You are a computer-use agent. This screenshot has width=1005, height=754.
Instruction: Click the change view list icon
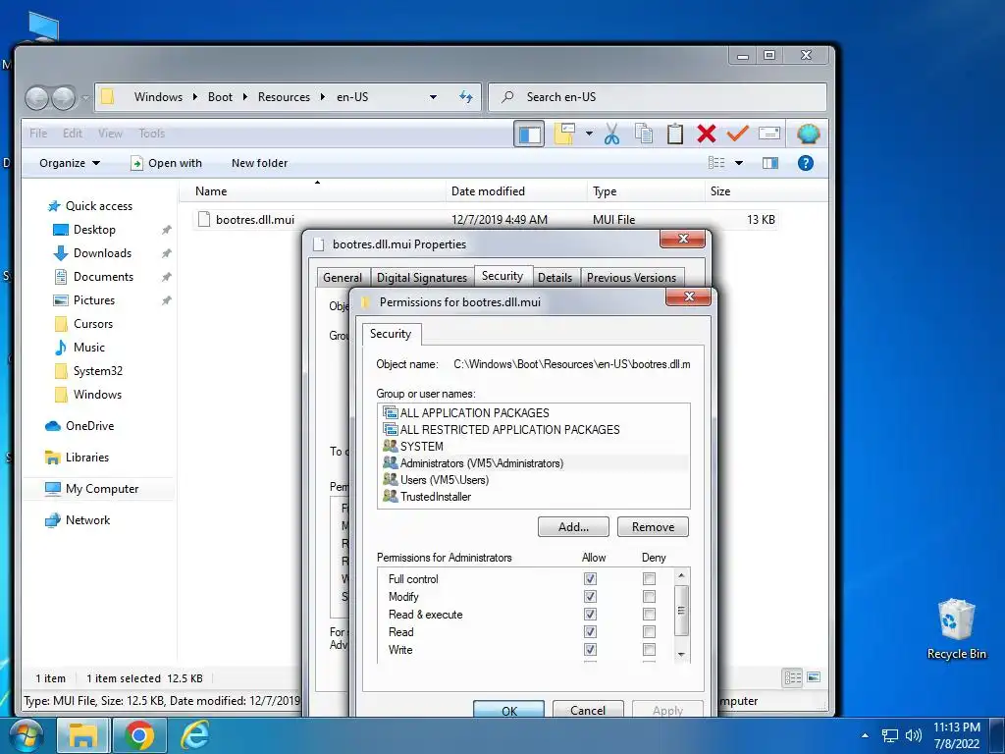pyautogui.click(x=716, y=163)
